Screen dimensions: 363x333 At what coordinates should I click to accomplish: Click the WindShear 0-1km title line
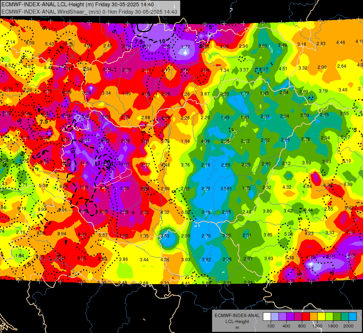tap(89, 12)
